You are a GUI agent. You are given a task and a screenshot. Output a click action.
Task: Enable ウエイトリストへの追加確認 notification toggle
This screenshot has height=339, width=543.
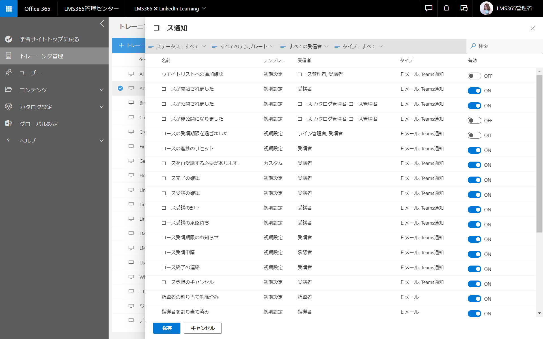tap(474, 76)
